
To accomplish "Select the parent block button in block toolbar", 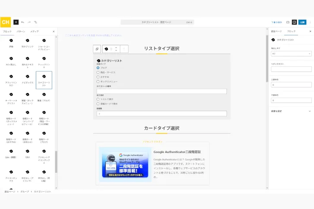I will pyautogui.click(x=97, y=49).
